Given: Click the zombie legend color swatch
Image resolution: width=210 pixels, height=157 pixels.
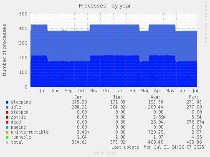Looking at the screenshot, I should (7, 117).
